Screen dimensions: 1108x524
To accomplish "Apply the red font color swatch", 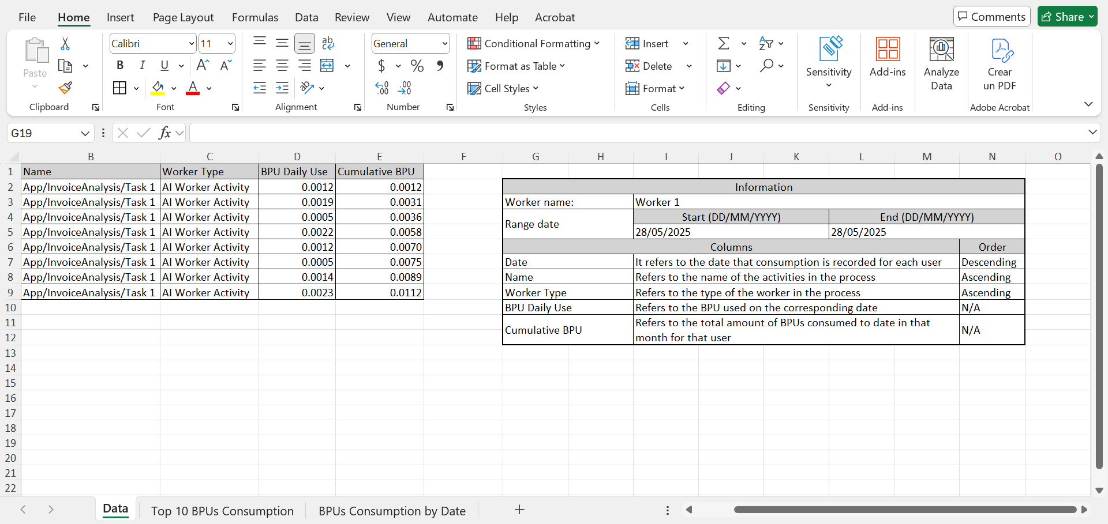I will click(193, 88).
